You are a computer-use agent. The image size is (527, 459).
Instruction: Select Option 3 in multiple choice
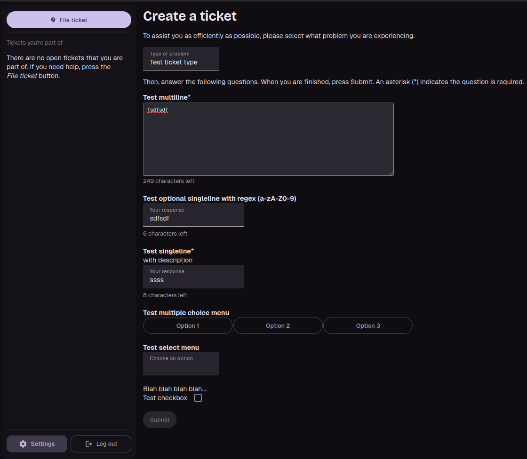click(367, 326)
